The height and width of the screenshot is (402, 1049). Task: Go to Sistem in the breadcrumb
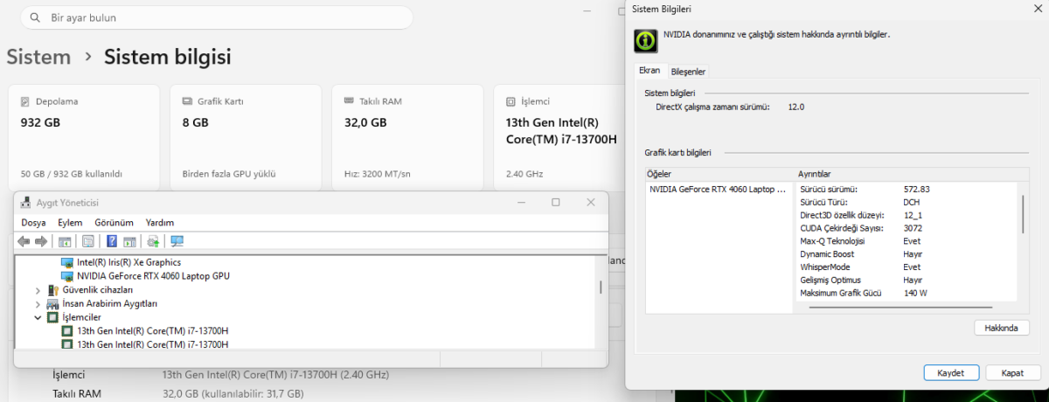point(38,57)
